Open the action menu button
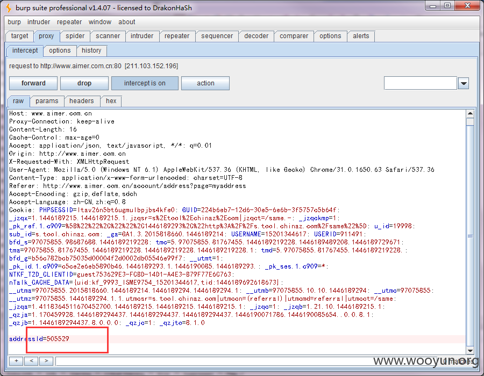The width and height of the screenshot is (484, 376). click(205, 83)
